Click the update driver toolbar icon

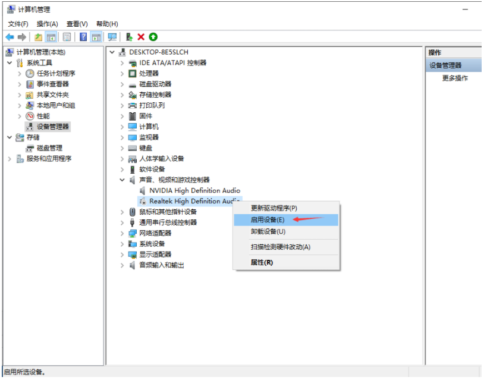click(129, 37)
